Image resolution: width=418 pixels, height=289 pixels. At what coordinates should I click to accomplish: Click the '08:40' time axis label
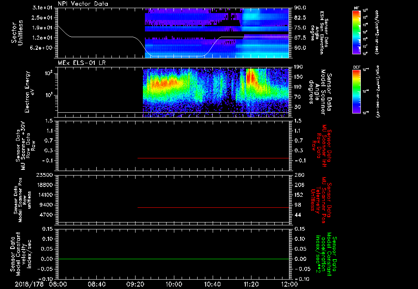point(97,284)
